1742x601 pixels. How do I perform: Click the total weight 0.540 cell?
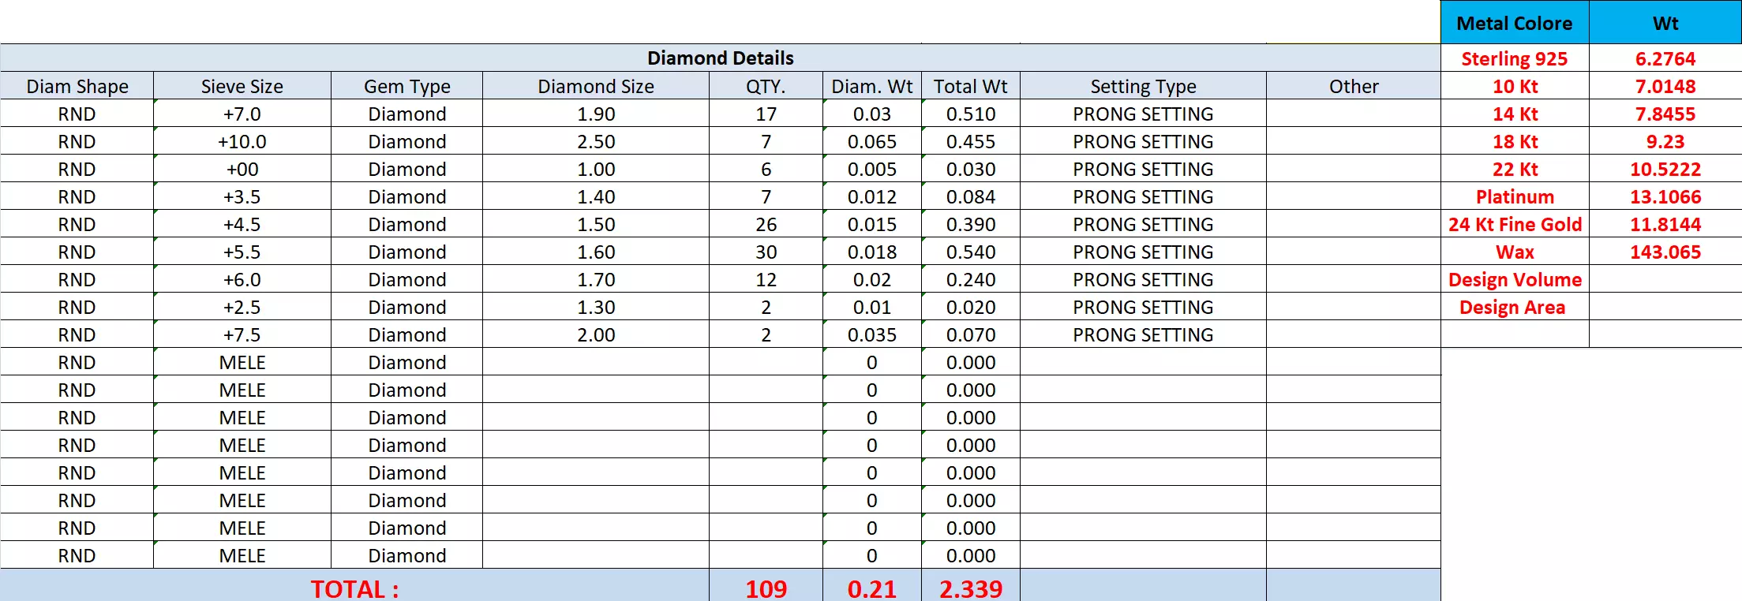pos(970,252)
